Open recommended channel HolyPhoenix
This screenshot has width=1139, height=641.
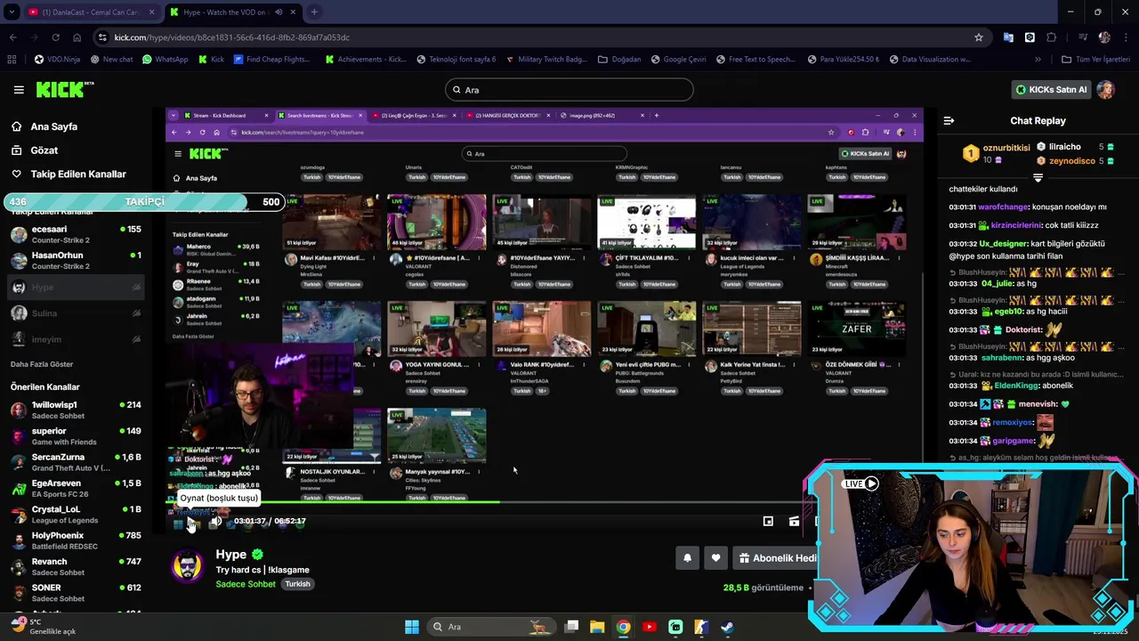pyautogui.click(x=76, y=540)
